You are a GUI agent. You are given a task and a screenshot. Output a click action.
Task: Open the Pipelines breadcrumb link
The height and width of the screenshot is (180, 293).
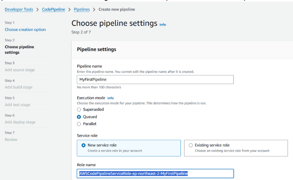point(82,9)
